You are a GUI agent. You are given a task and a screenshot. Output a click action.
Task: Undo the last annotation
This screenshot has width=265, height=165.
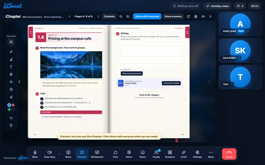click(11, 118)
